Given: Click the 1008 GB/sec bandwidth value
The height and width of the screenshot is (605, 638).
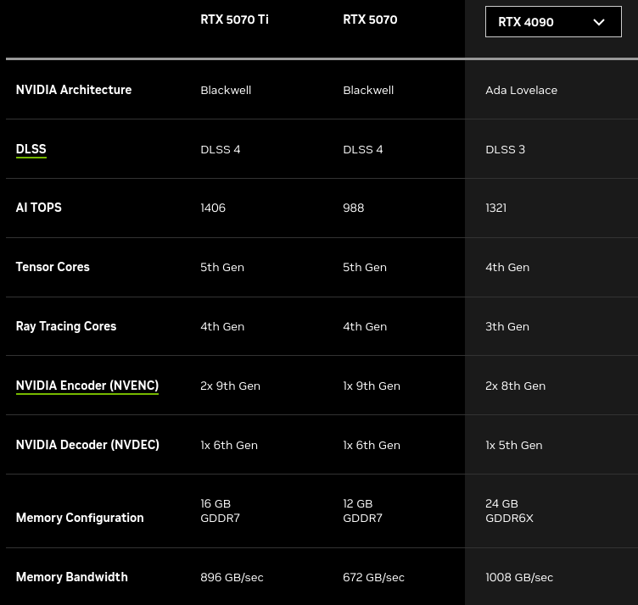Looking at the screenshot, I should click(519, 577).
